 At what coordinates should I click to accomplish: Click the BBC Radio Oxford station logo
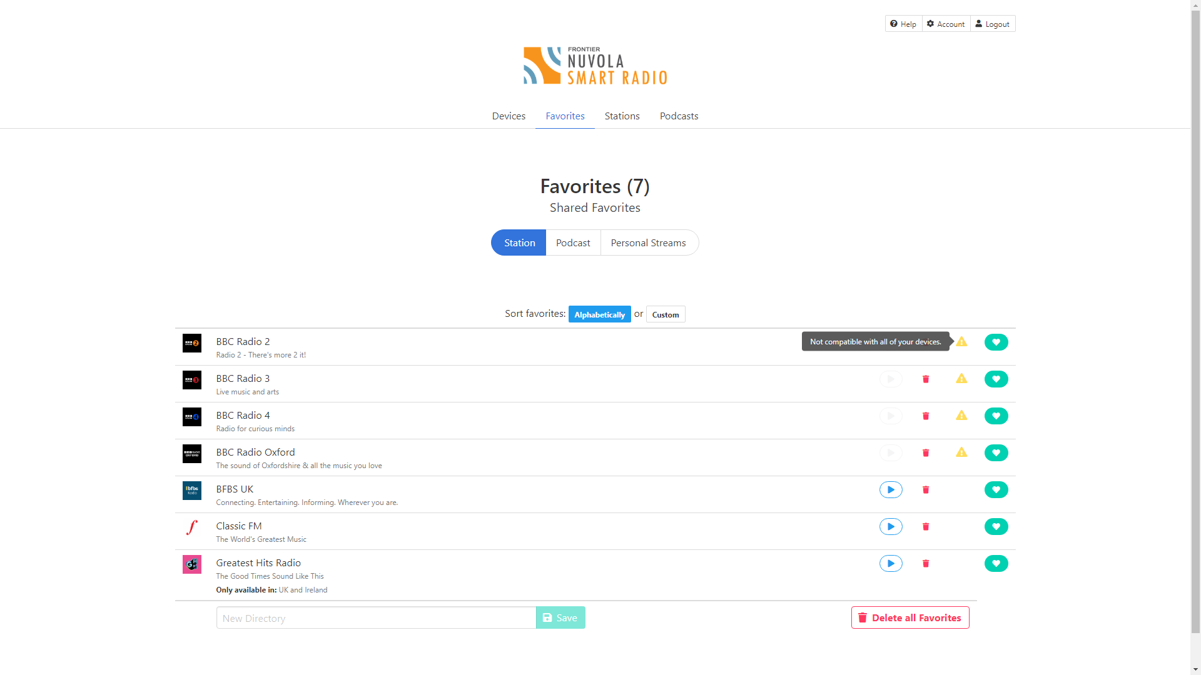[192, 454]
